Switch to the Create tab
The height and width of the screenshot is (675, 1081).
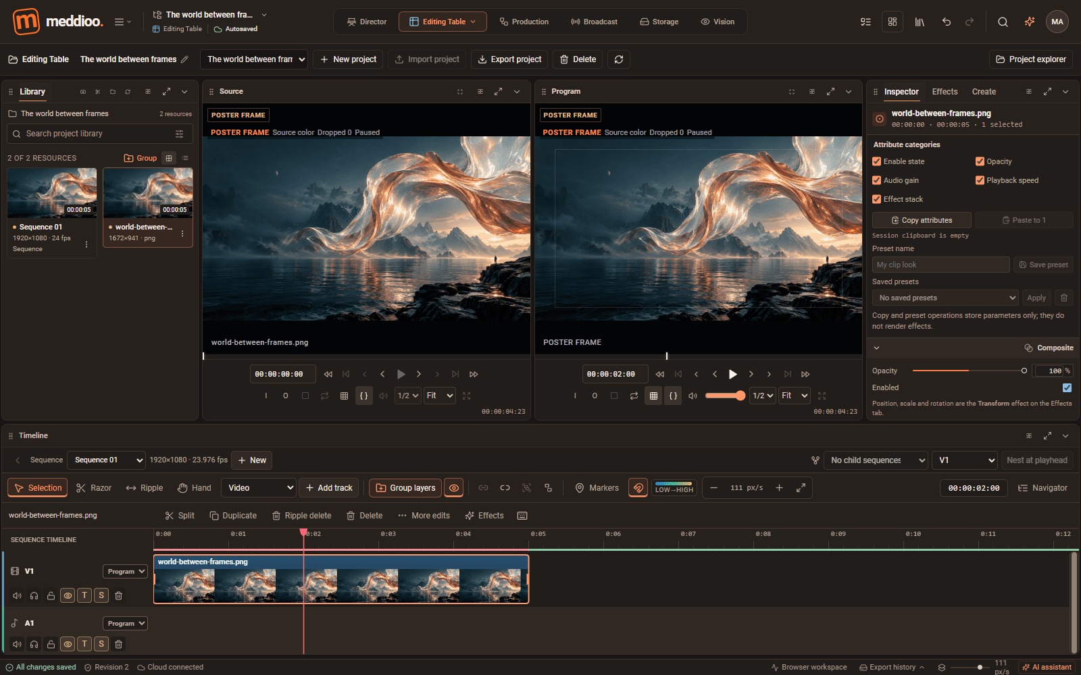[984, 91]
